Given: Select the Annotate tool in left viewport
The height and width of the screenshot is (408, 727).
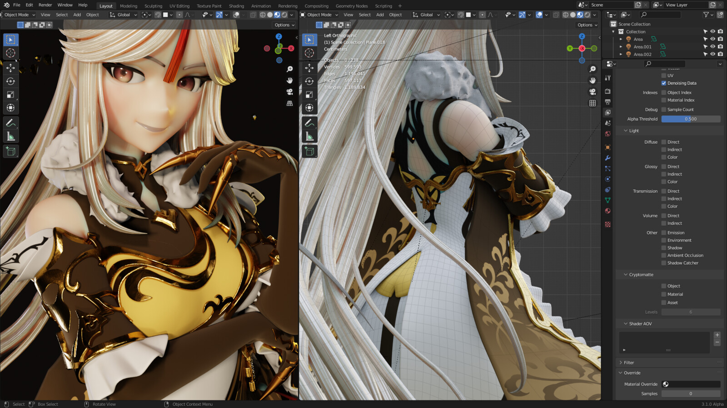Looking at the screenshot, I should click(10, 123).
